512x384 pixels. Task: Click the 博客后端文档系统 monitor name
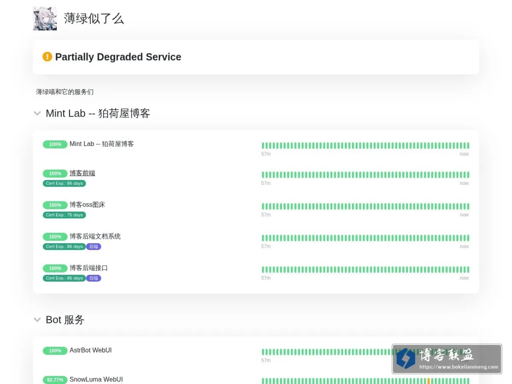click(x=95, y=236)
